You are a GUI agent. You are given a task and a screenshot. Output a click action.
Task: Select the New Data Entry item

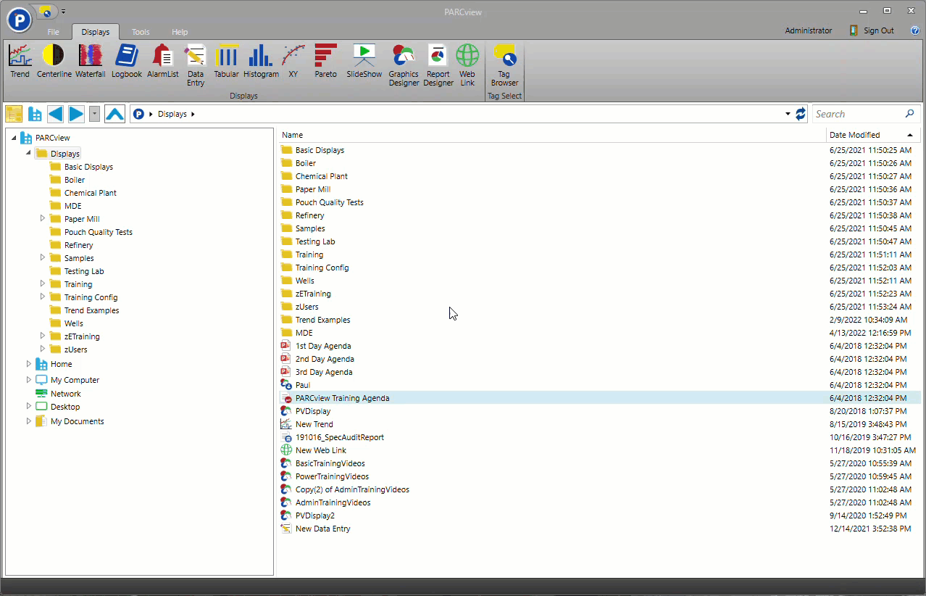point(322,529)
